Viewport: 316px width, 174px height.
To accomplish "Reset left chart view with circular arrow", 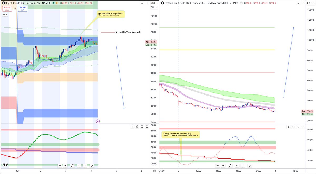I will (x=91, y=166).
